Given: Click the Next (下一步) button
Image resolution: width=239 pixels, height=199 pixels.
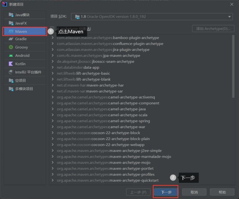Looking at the screenshot, I should 166,192.
